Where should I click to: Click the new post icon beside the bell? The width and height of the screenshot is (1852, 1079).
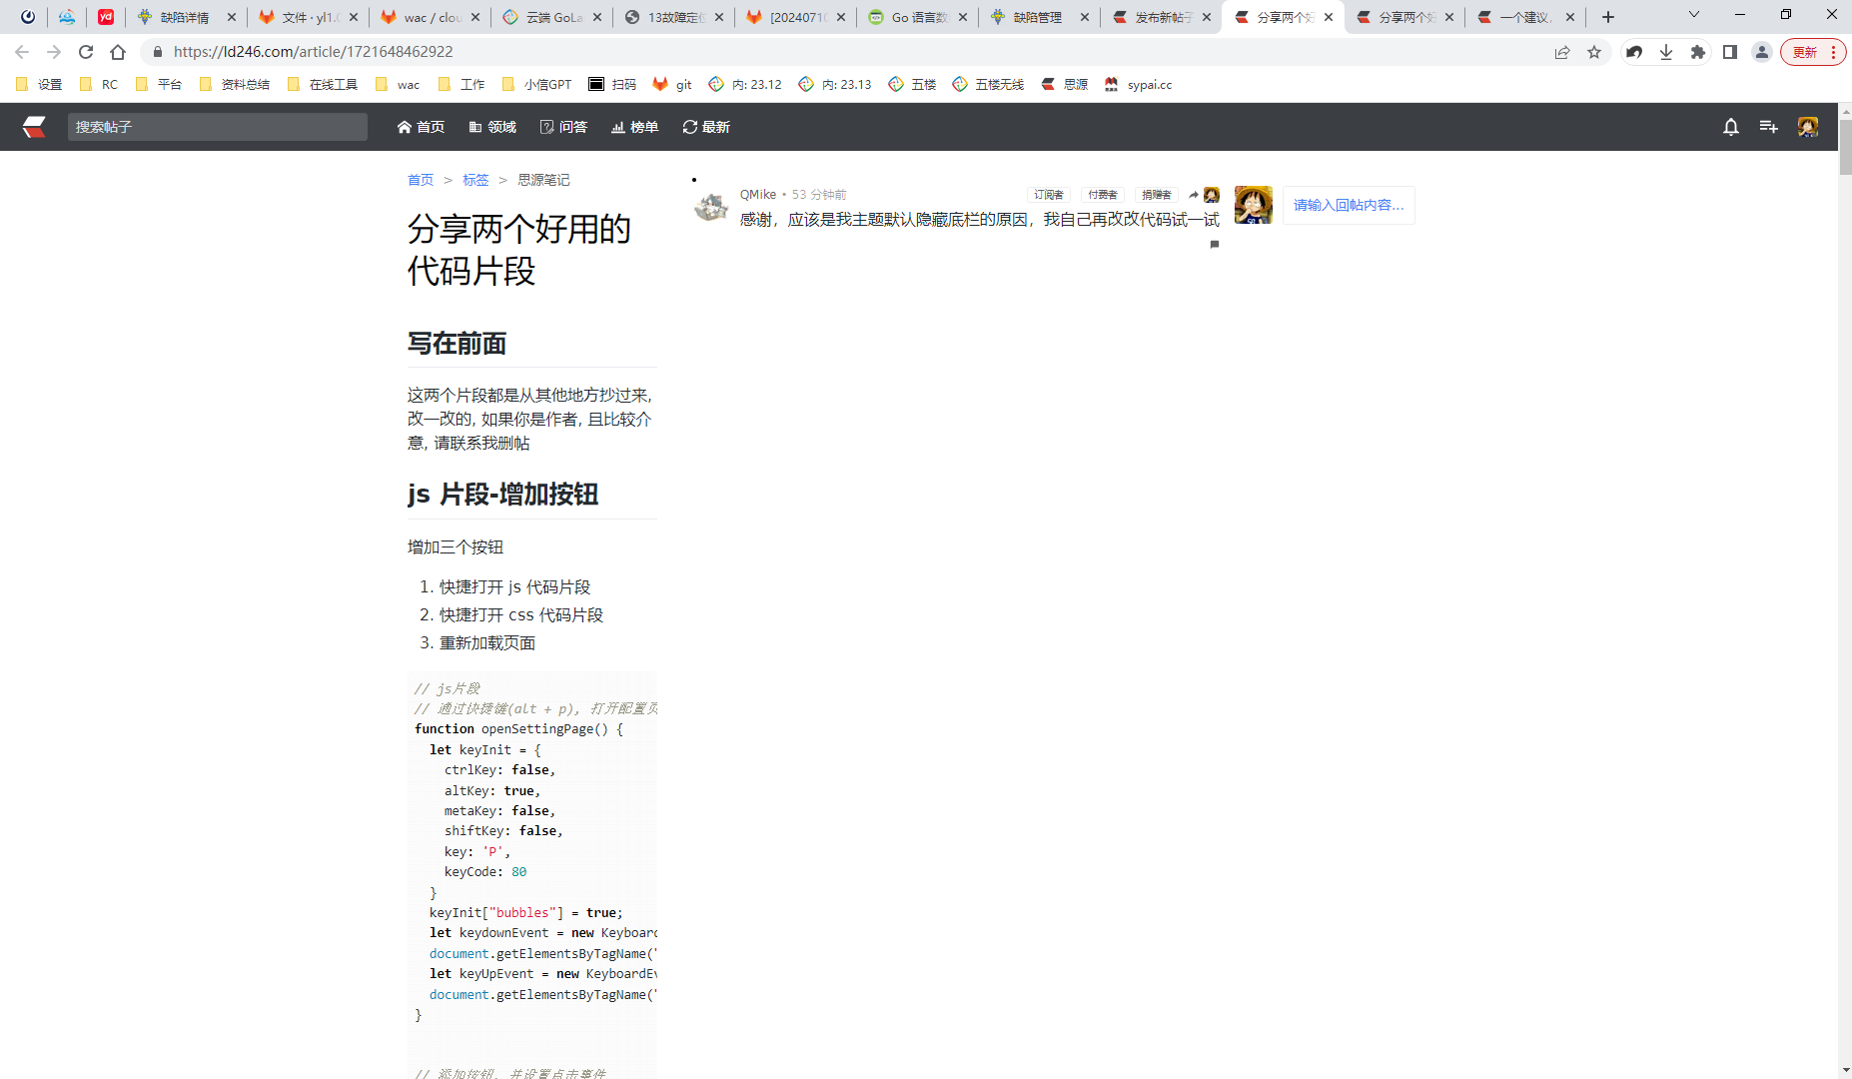1769,127
